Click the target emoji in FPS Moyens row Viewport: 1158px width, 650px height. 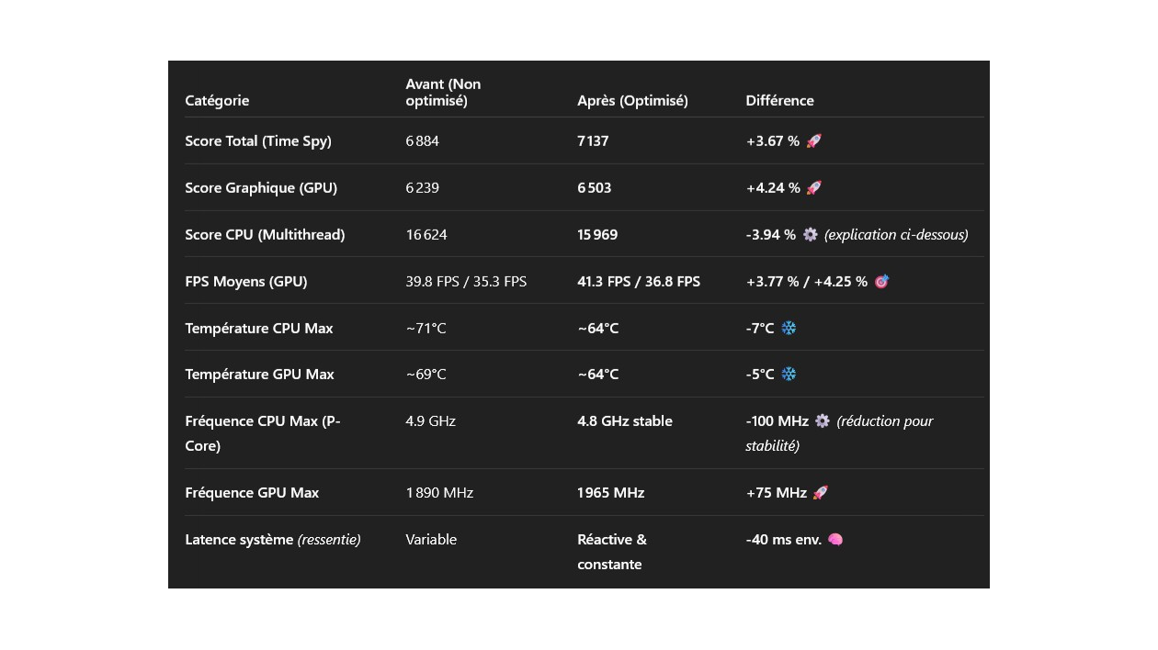(881, 282)
